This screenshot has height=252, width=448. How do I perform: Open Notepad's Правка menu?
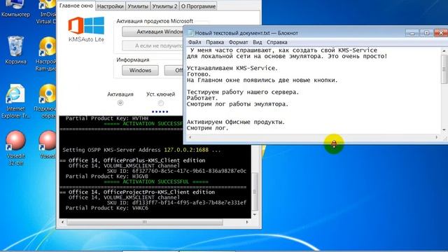[x=215, y=42]
